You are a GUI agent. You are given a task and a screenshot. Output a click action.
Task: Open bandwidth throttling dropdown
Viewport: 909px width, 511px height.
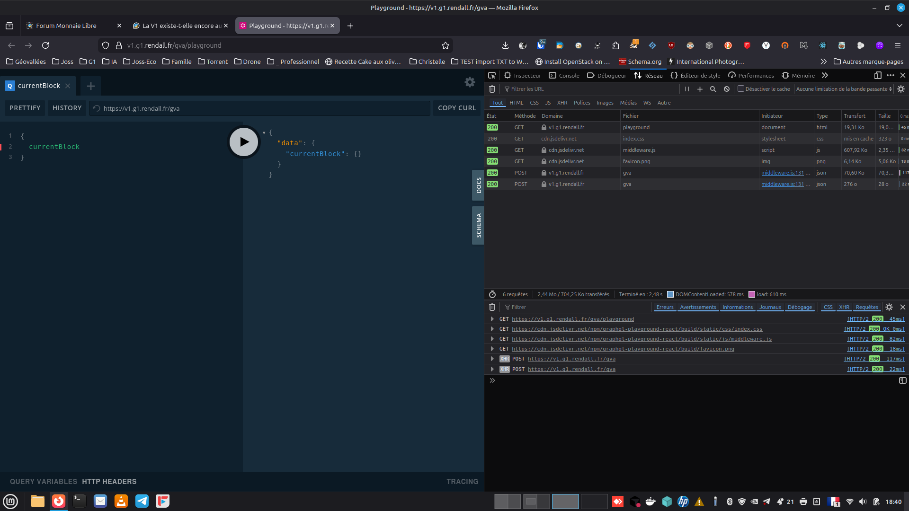pyautogui.click(x=844, y=89)
